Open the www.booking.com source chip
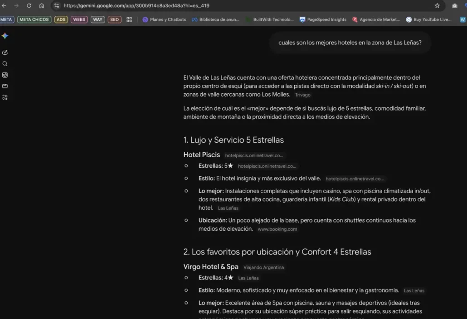This screenshot has height=319, width=467. (x=277, y=229)
